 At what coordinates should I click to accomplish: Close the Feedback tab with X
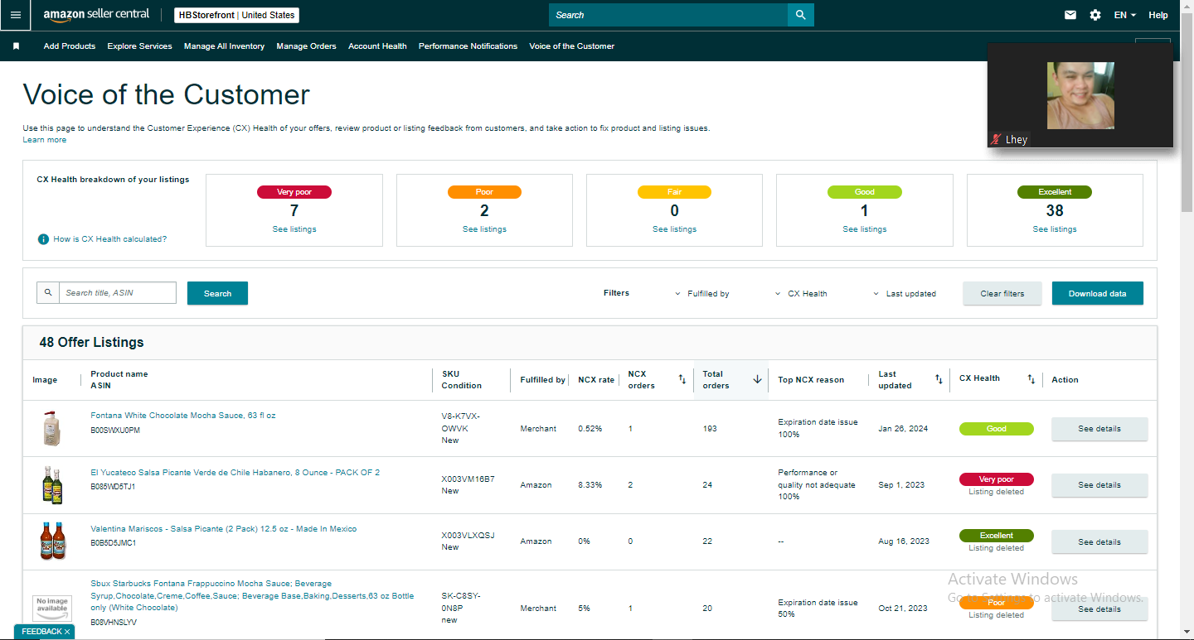point(67,632)
